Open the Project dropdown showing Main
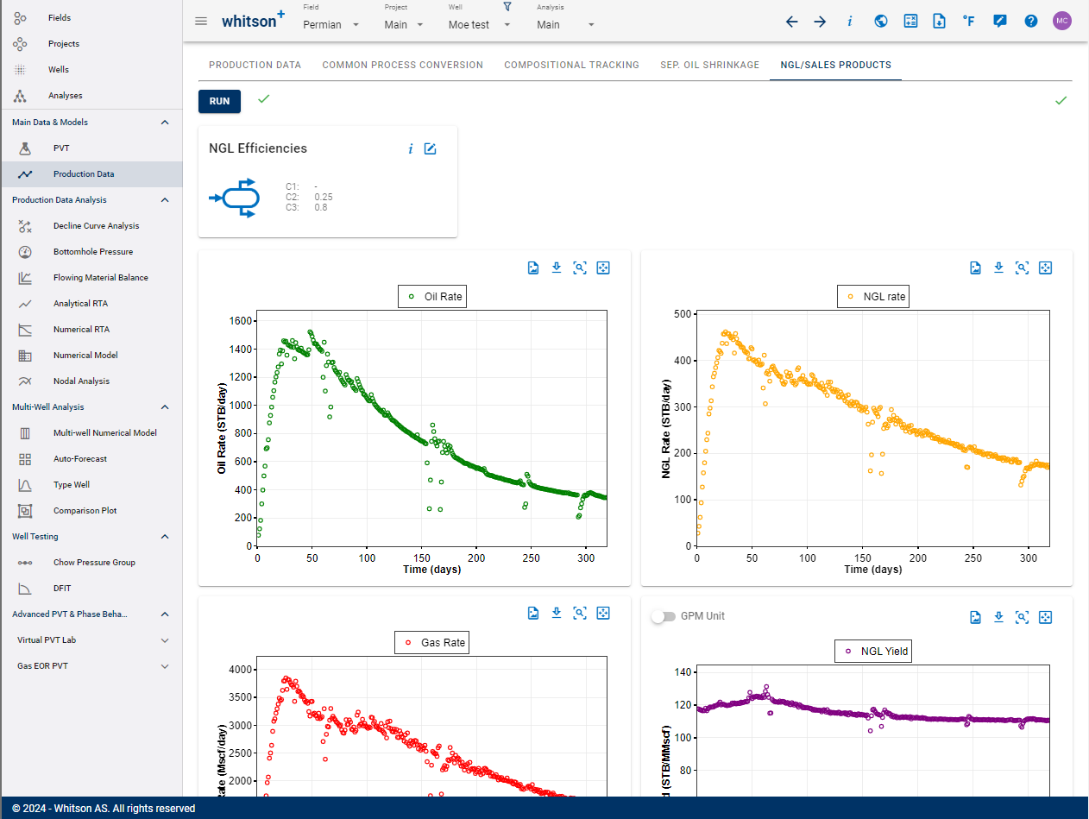This screenshot has width=1089, height=819. point(405,25)
